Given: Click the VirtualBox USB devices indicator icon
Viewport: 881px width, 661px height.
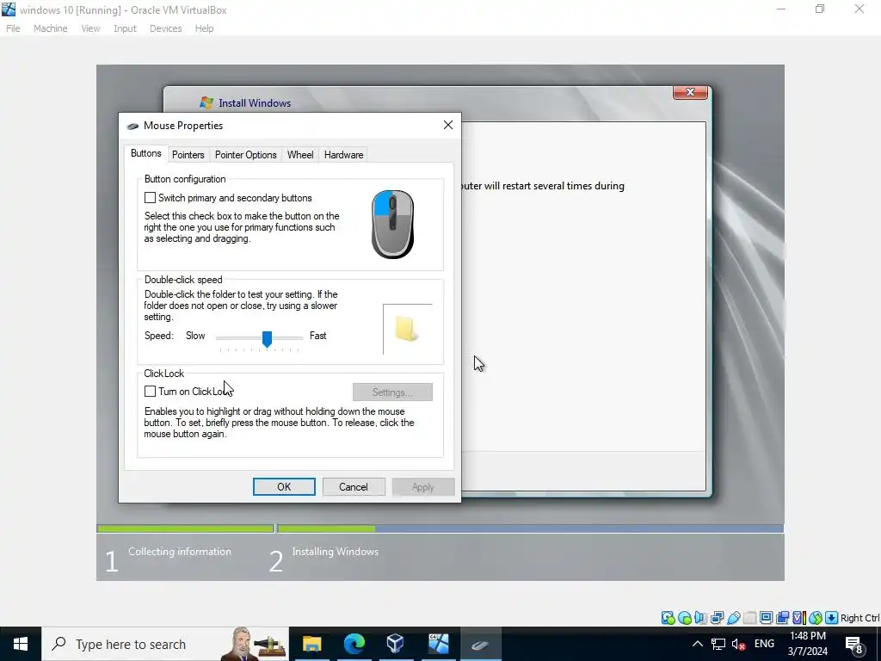Looking at the screenshot, I should click(733, 618).
